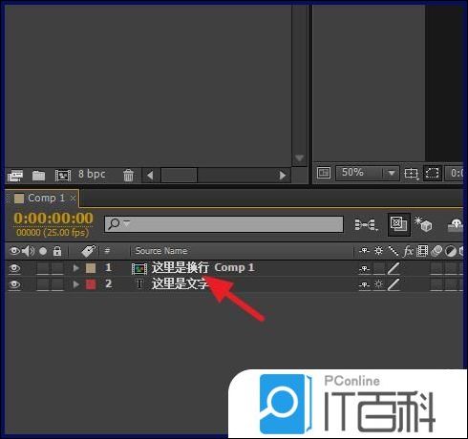Screen dimensions: 468x439
Task: Click the 0:00:00:00 current time display
Action: 53,219
